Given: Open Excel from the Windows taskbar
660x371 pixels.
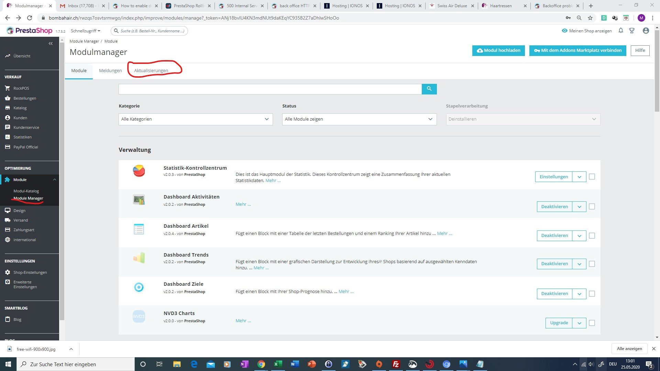Looking at the screenshot, I should [278, 364].
